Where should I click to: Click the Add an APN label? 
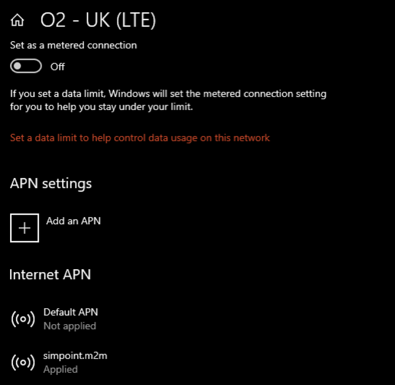point(73,221)
